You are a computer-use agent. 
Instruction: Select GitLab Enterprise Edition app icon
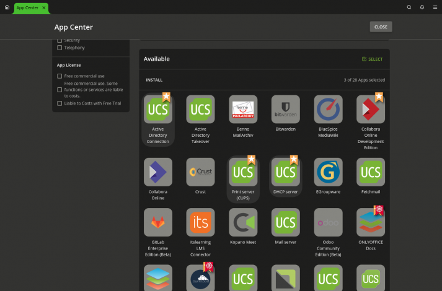(x=158, y=222)
